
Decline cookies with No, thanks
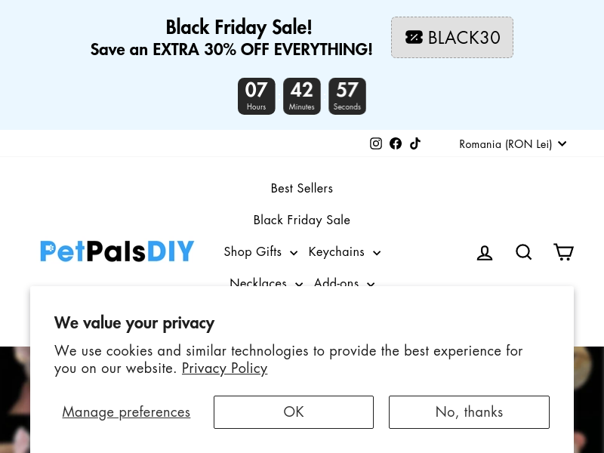pos(469,411)
